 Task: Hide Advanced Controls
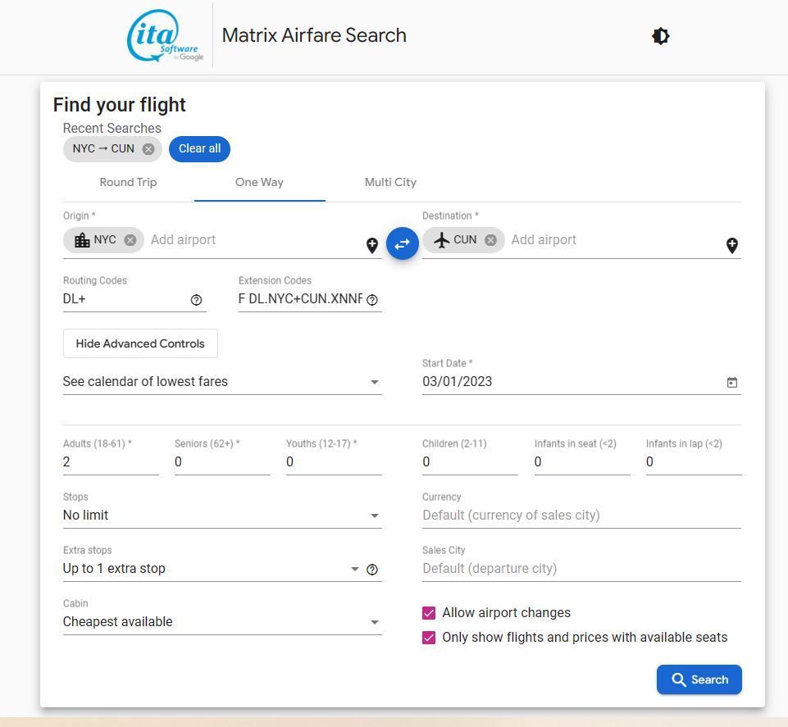coord(140,343)
